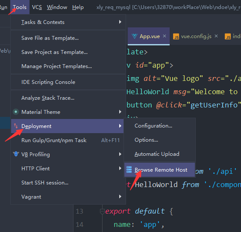Click the 'name' property on line 14
The image size is (241, 232).
(122, 225)
